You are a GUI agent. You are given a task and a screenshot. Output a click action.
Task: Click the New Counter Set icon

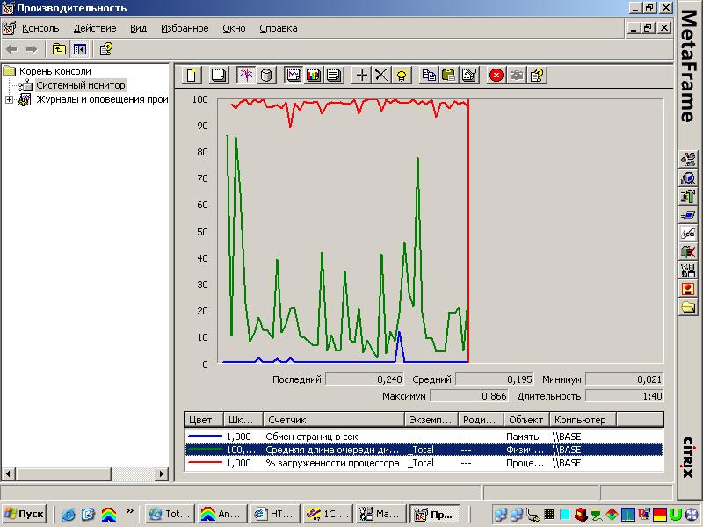192,76
